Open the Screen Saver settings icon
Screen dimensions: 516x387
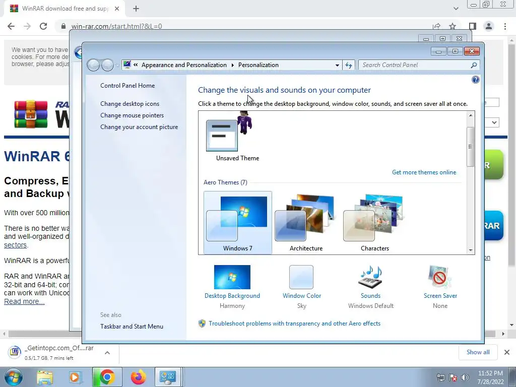click(x=440, y=277)
